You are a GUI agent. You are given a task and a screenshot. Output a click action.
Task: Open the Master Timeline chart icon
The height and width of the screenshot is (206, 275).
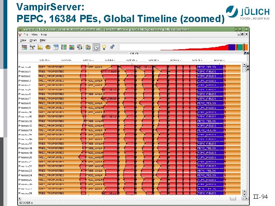point(24,47)
